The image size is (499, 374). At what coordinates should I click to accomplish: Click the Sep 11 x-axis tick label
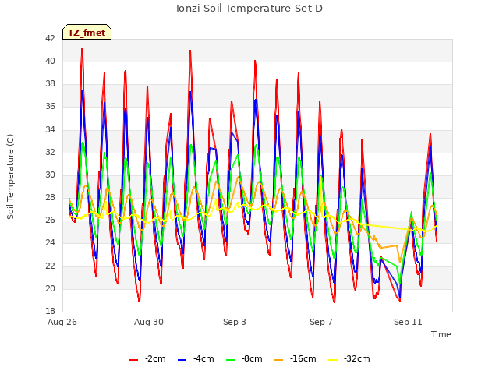tap(408, 322)
